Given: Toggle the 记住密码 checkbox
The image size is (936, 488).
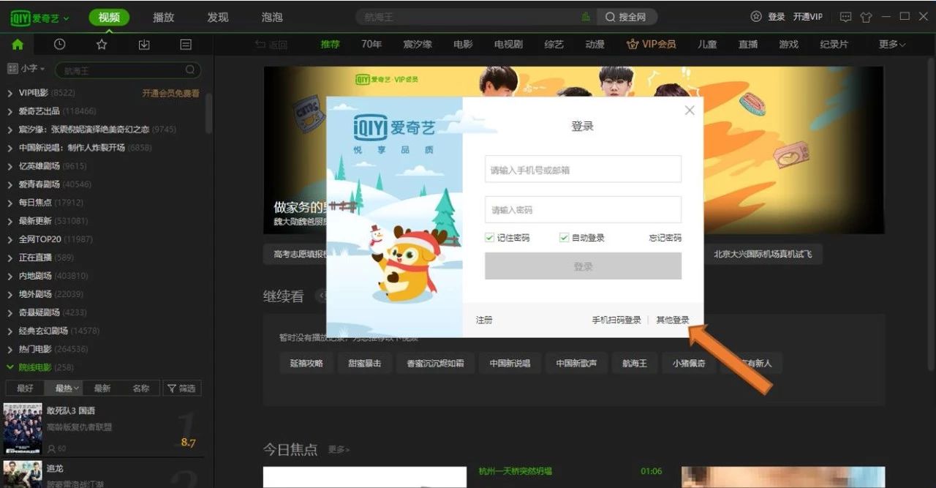Looking at the screenshot, I should pos(490,238).
